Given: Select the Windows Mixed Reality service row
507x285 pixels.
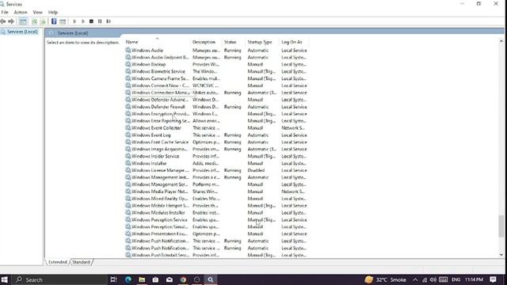Looking at the screenshot, I should coord(216,199).
